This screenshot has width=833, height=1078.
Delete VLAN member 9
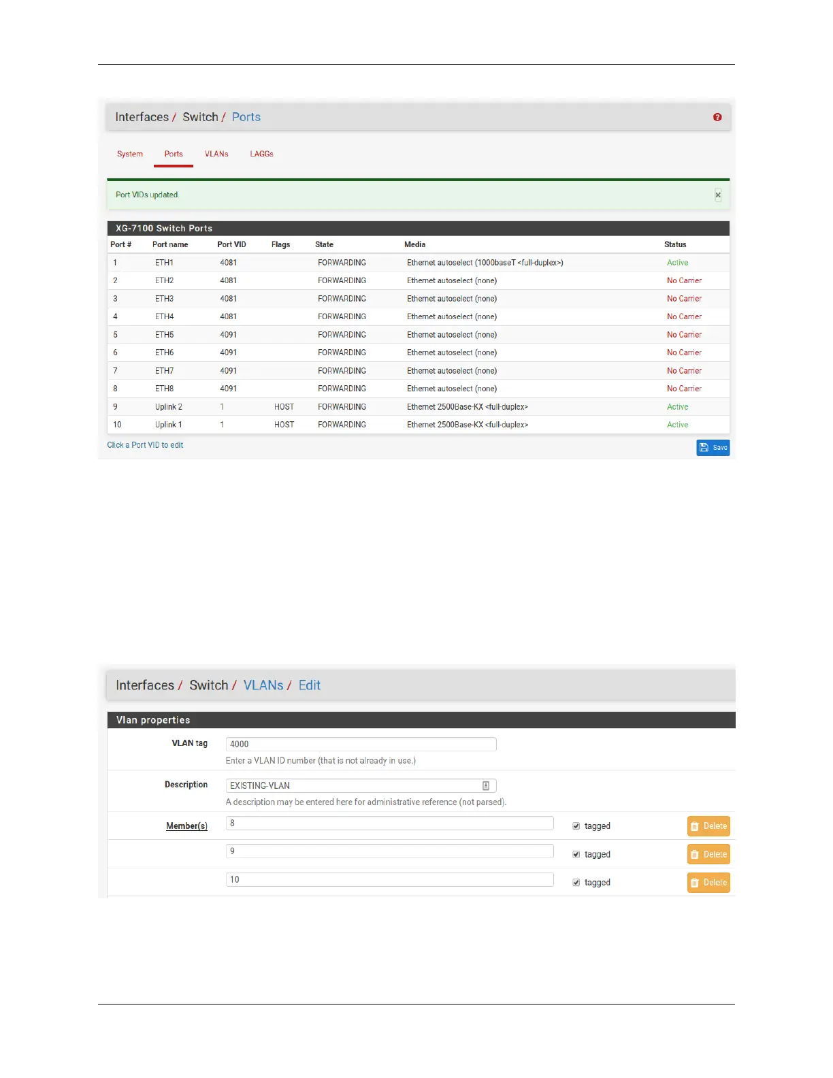[708, 854]
